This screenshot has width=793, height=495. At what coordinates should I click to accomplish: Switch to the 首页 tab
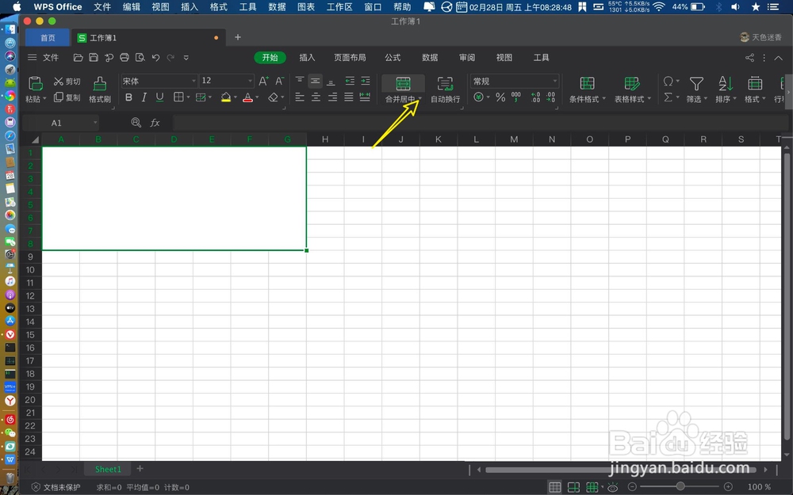[48, 38]
